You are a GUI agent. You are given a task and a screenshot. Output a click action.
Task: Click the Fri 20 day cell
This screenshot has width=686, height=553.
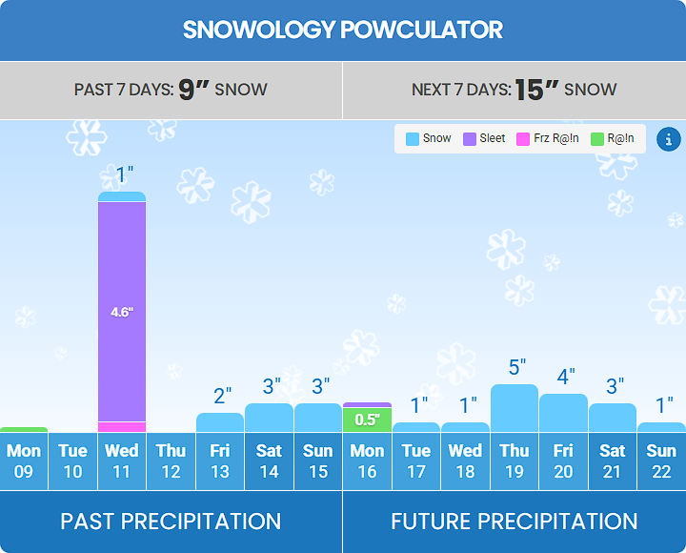click(x=563, y=461)
